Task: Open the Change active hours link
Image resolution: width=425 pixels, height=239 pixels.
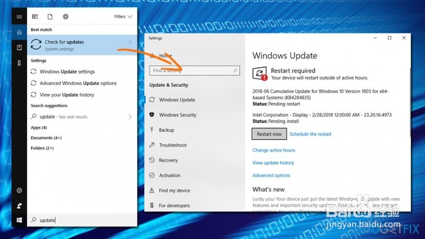Action: (273, 150)
